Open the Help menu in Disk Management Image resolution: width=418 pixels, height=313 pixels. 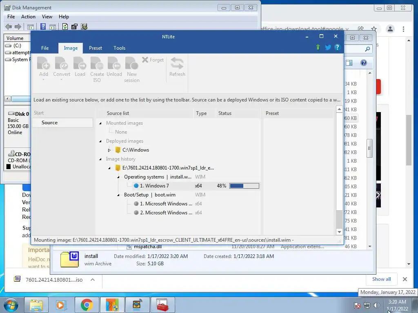click(64, 16)
